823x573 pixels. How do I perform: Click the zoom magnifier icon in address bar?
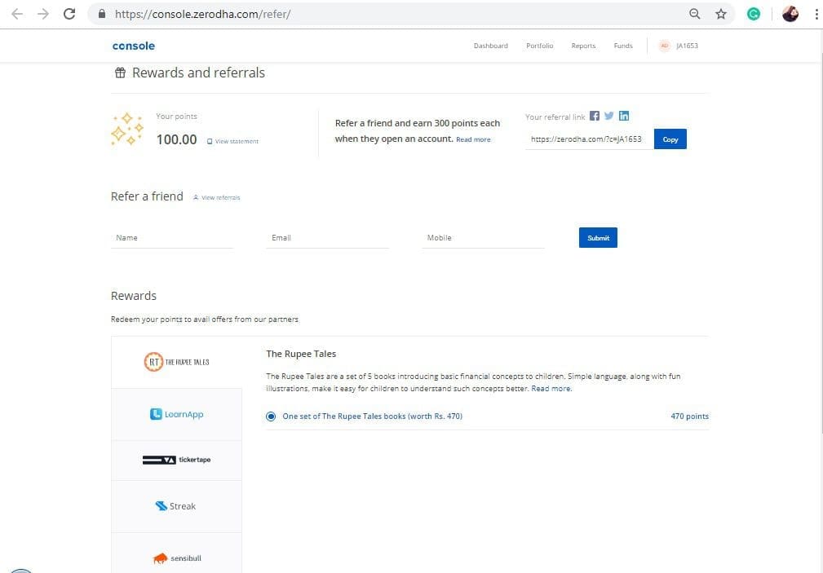coord(694,14)
